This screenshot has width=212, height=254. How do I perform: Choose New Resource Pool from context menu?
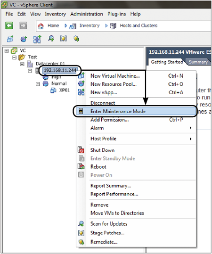pyautogui.click(x=136, y=84)
